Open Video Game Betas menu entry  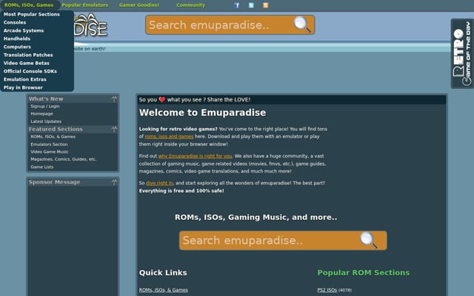click(27, 63)
